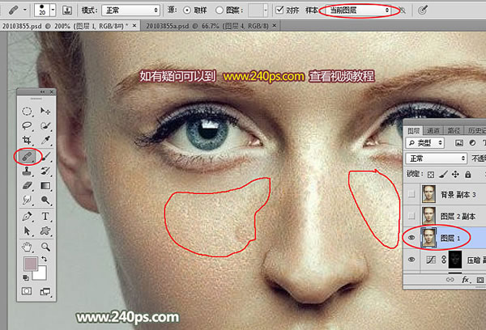The image size is (486, 330).
Task: Click the lock image pixels icon
Action: tap(443, 175)
